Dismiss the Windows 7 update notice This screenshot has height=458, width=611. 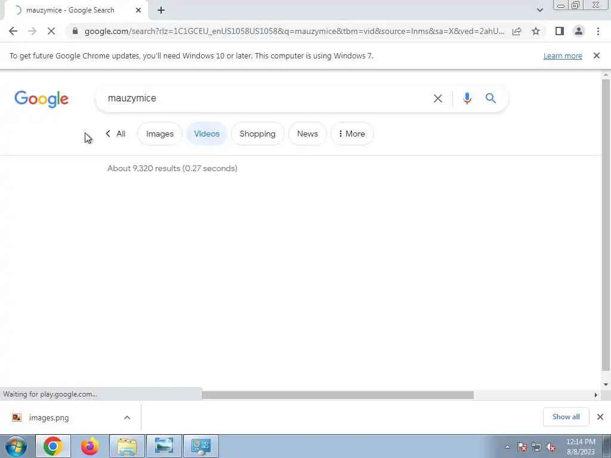(596, 55)
